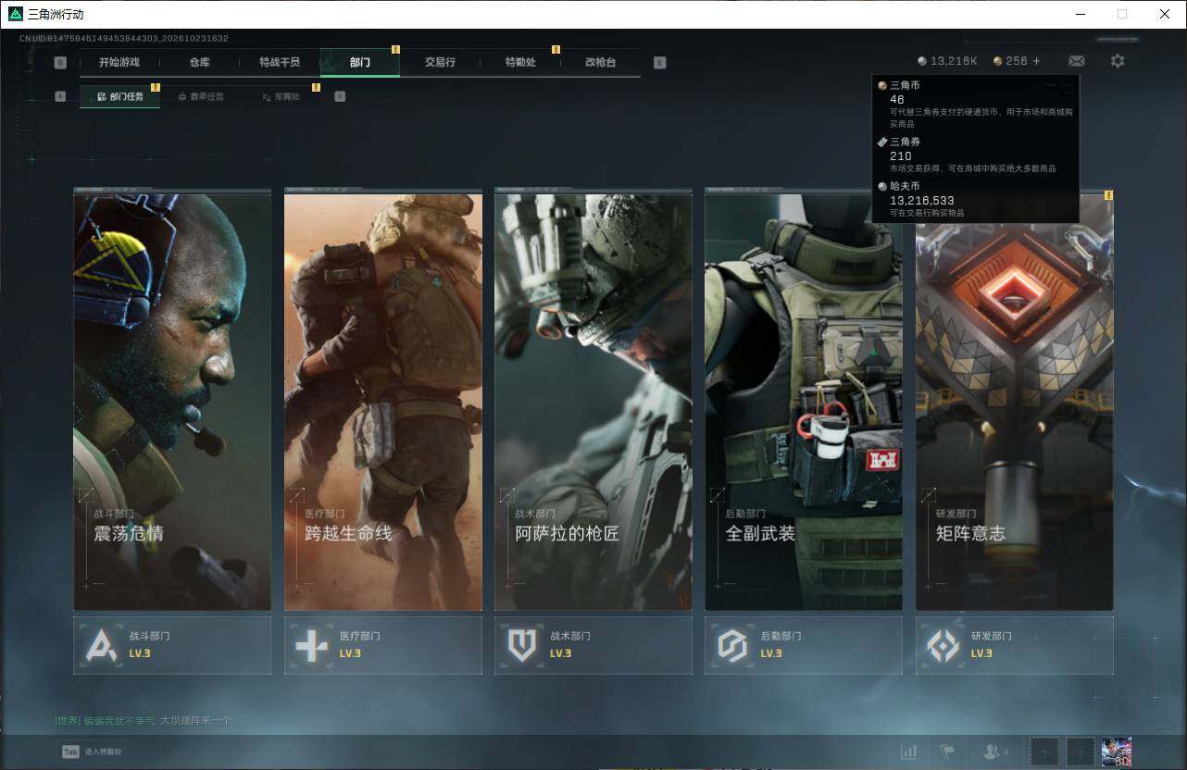Click the next-tab key button right of 改枪台
This screenshot has width=1187, height=770.
coord(659,63)
